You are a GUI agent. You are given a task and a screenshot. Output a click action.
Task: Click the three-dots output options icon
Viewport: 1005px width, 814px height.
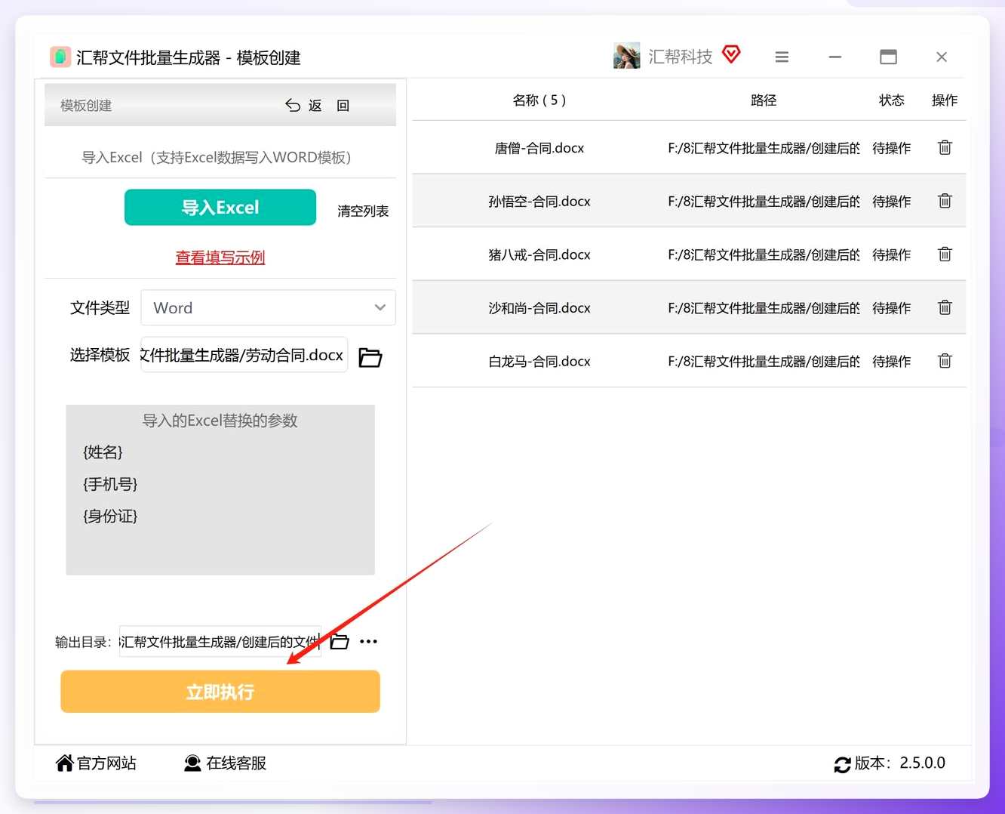(368, 641)
